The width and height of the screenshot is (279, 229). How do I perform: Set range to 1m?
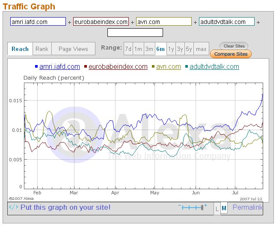(138, 49)
